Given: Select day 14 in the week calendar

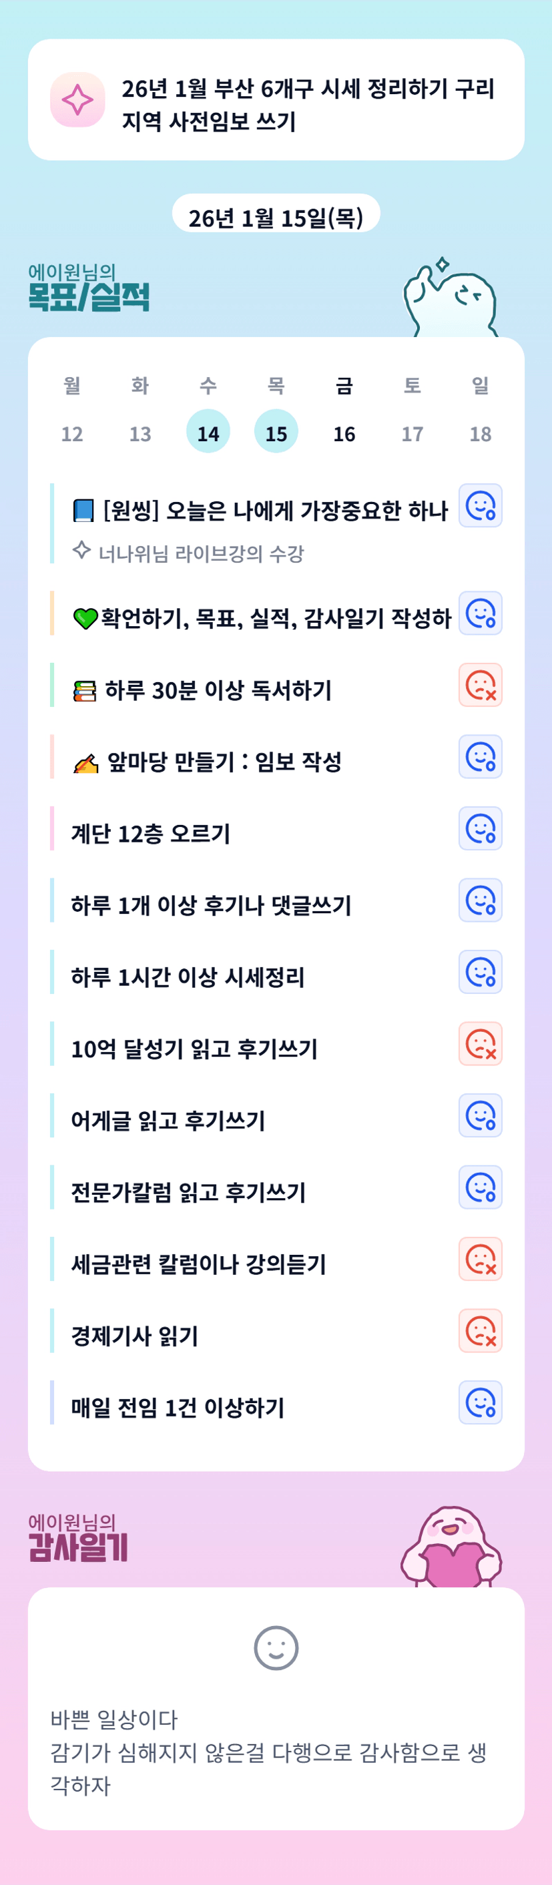Looking at the screenshot, I should tap(208, 432).
